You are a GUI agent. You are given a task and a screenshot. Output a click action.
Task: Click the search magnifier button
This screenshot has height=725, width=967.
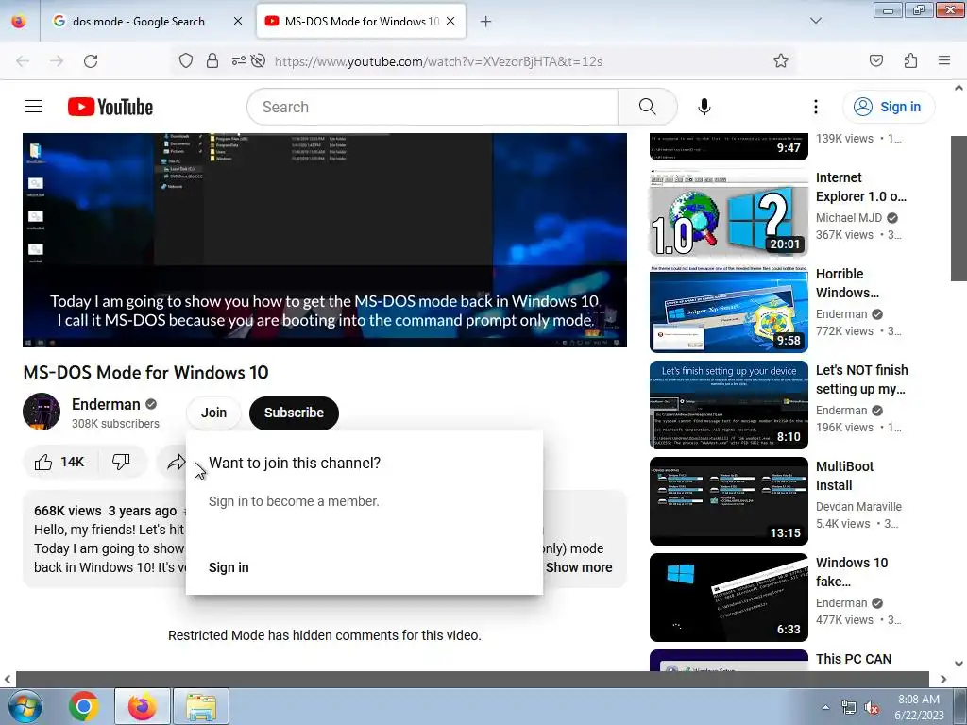coord(647,107)
